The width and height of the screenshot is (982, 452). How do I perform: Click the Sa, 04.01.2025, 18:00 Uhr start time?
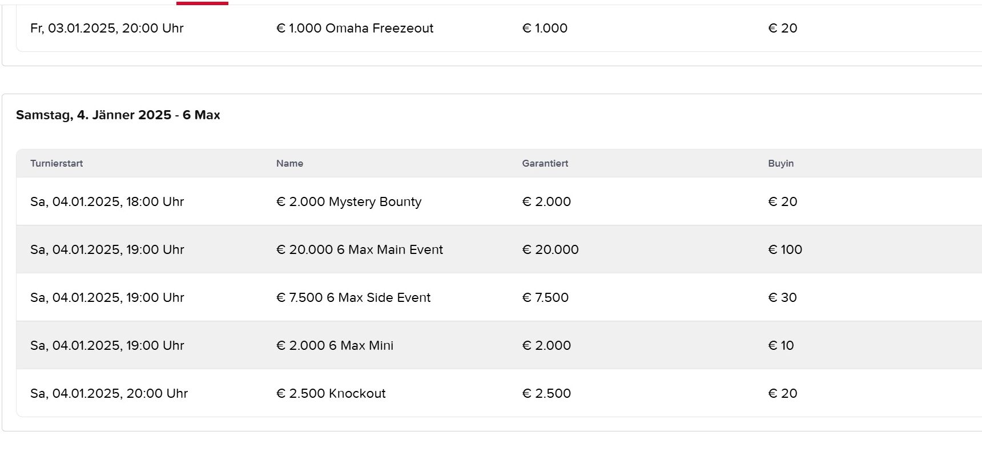(107, 201)
